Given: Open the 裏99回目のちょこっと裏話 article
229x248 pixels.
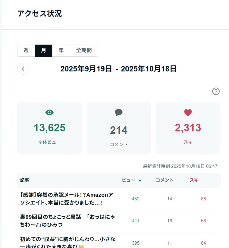Looking at the screenshot, I should pyautogui.click(x=67, y=221).
